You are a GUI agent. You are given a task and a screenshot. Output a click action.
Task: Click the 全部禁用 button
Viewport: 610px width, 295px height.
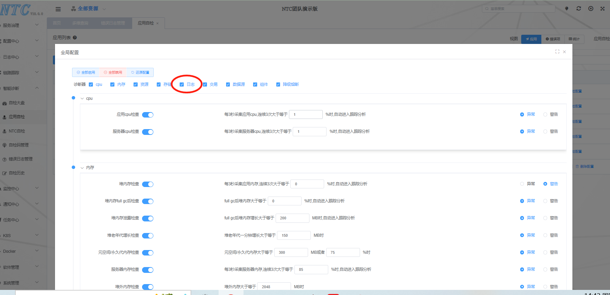coord(113,73)
